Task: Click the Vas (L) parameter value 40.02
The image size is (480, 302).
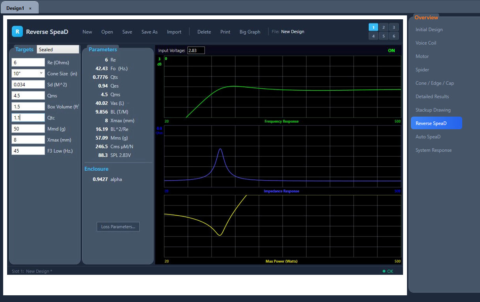Action: tap(101, 103)
